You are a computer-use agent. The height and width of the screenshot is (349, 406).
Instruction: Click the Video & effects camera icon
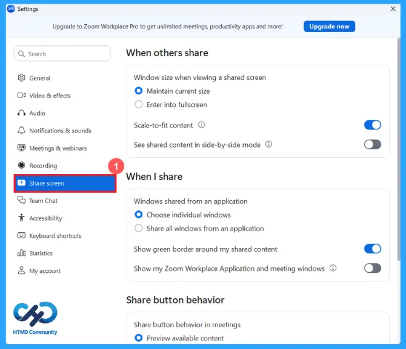[21, 96]
